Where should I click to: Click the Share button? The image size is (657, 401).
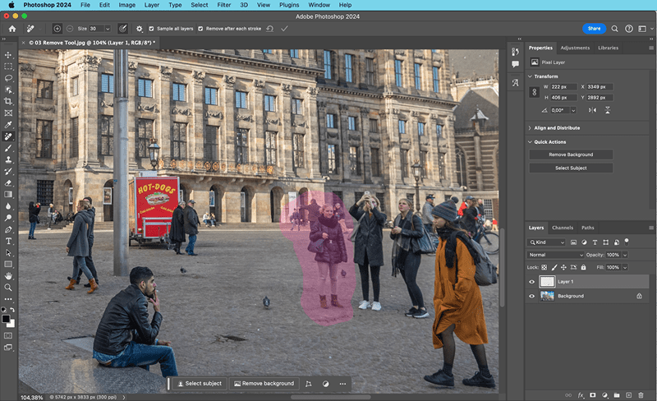[x=594, y=29]
